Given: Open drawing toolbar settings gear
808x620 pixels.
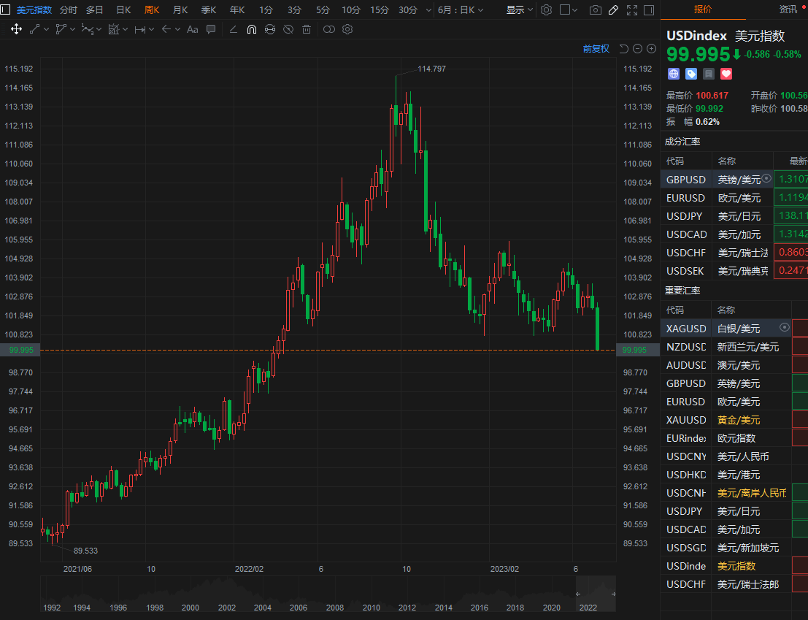Looking at the screenshot, I should click(x=348, y=29).
